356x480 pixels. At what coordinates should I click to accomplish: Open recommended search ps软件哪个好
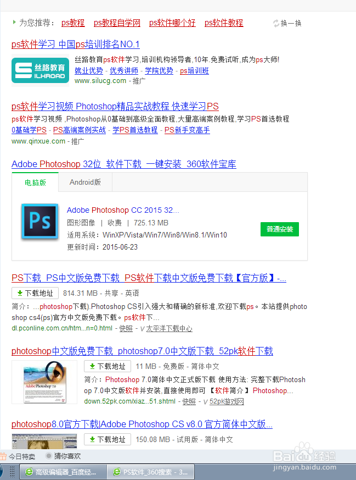172,23
